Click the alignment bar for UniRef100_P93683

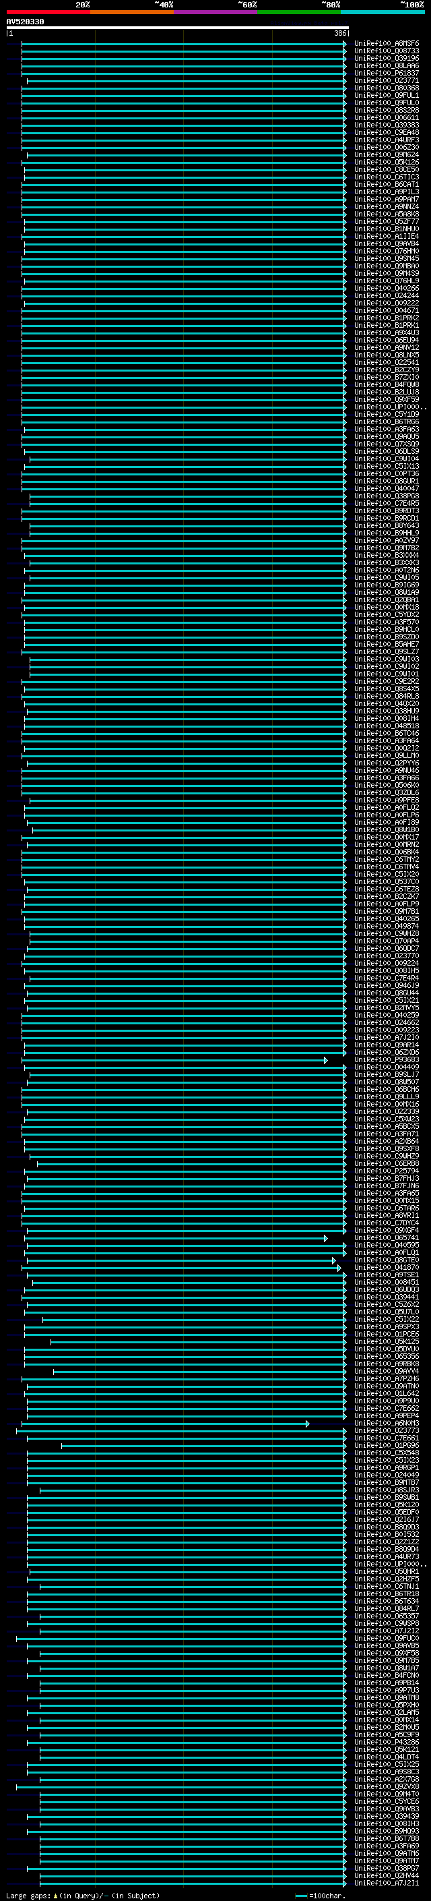(x=174, y=1061)
